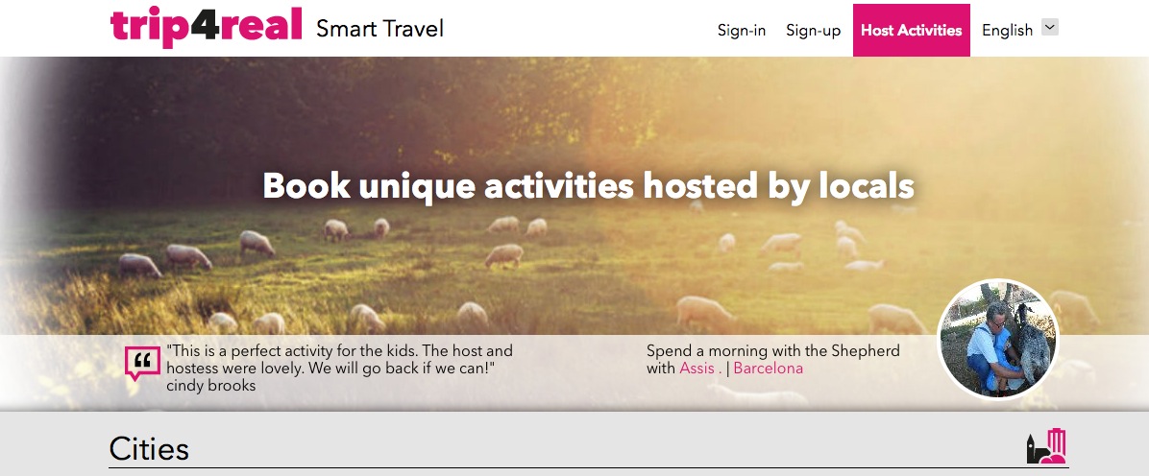The image size is (1149, 476).
Task: Open the English language selector
Action: click(1019, 30)
